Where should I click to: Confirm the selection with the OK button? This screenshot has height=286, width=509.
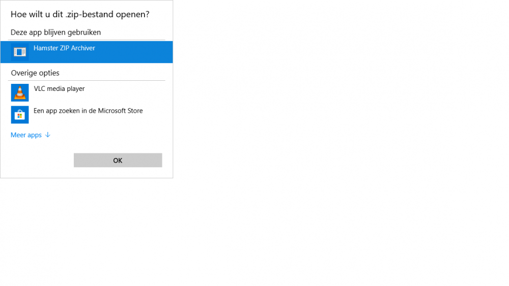click(118, 161)
